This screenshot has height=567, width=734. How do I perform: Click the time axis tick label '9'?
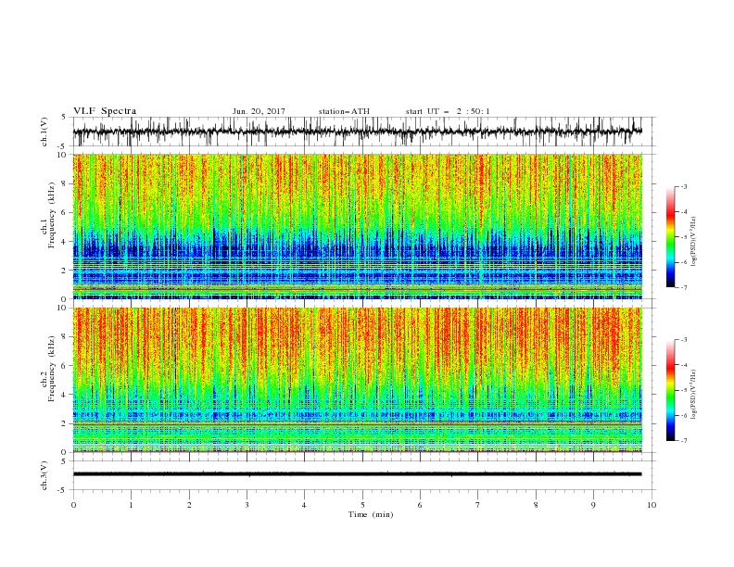tap(593, 505)
